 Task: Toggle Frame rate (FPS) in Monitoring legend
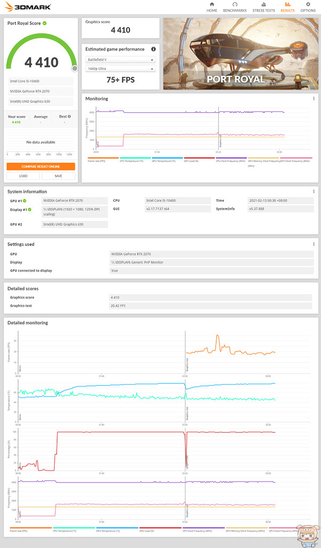(x=103, y=159)
